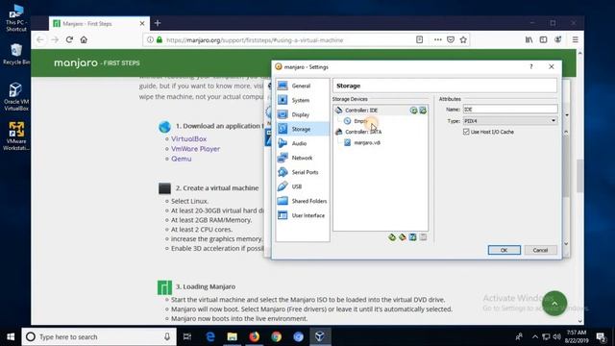Open the VirtualBox link on the webpage
Image resolution: width=615 pixels, height=346 pixels.
pos(188,138)
